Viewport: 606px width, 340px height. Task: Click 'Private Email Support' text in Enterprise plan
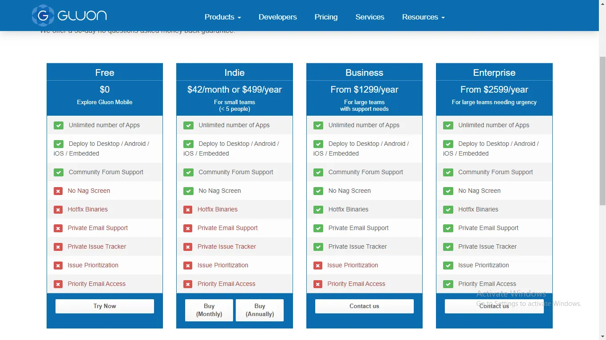pos(488,228)
